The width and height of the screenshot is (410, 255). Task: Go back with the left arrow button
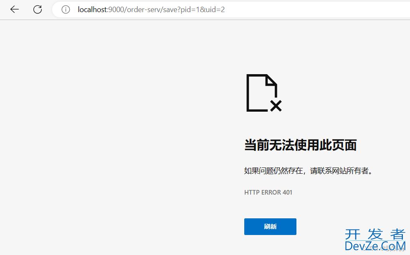pyautogui.click(x=15, y=10)
